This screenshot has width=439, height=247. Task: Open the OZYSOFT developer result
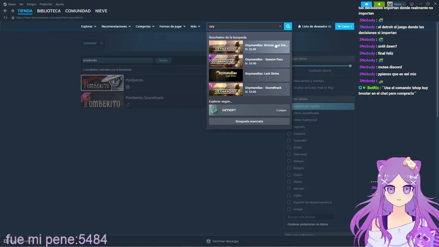pos(249,110)
